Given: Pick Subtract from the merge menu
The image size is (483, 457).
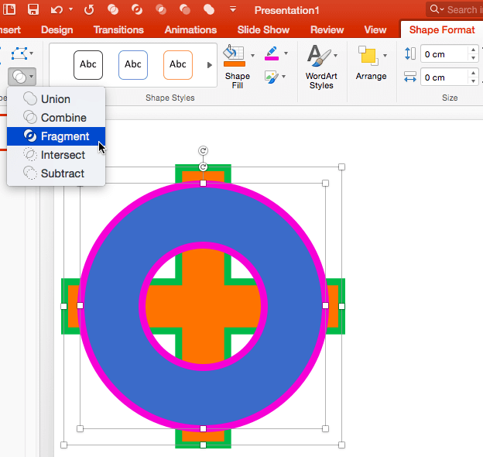Looking at the screenshot, I should pos(62,174).
